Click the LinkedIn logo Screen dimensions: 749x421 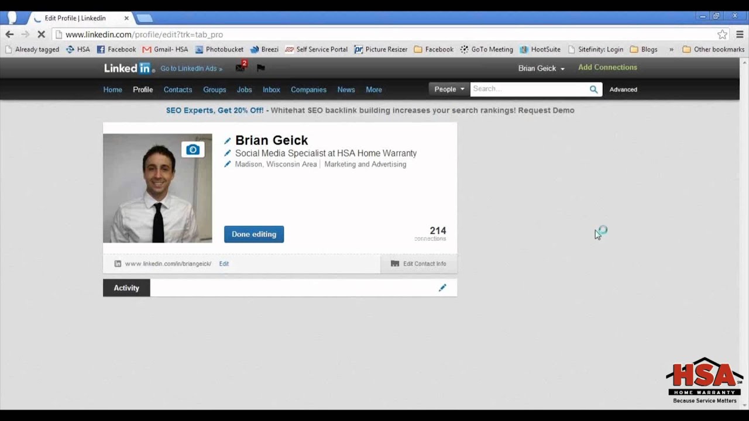[x=129, y=68]
